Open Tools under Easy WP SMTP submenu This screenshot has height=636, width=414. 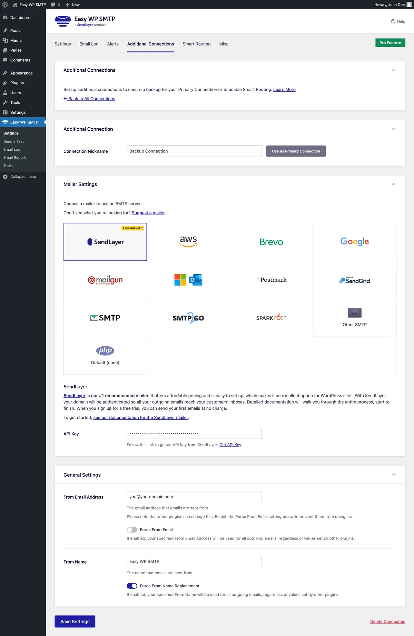pos(8,166)
